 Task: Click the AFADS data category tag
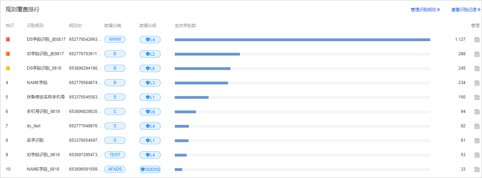[x=115, y=169]
